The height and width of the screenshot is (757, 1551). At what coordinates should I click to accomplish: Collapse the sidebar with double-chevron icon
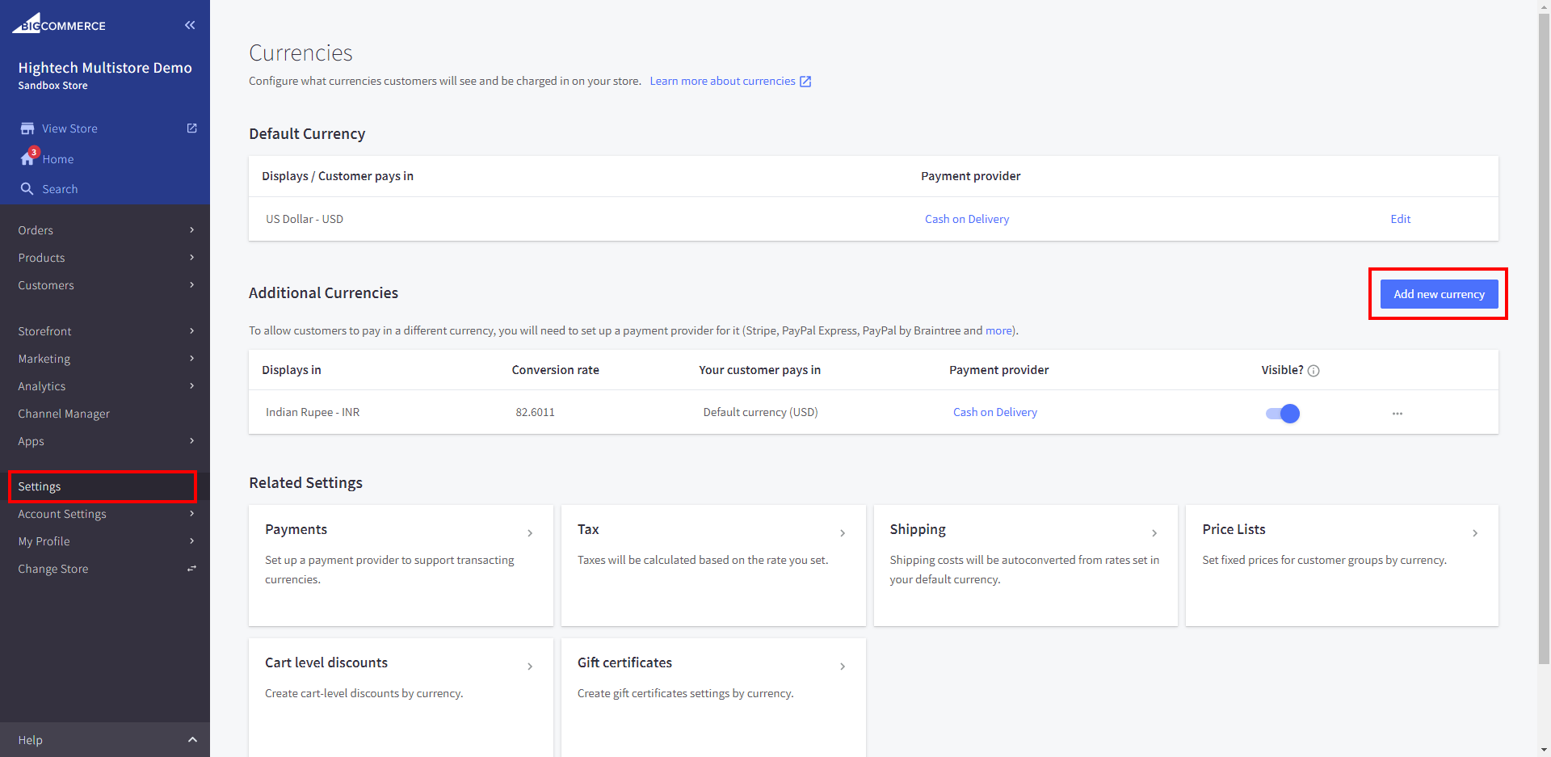190,25
